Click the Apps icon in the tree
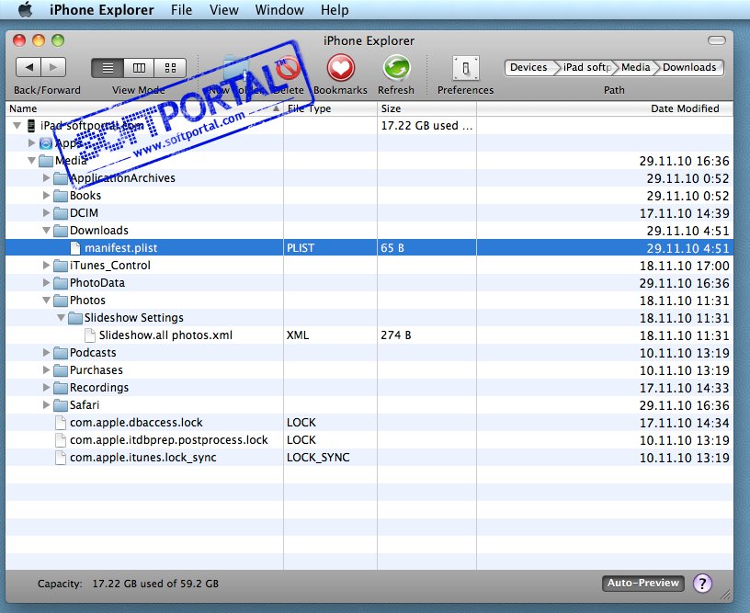750x613 pixels. 46,143
